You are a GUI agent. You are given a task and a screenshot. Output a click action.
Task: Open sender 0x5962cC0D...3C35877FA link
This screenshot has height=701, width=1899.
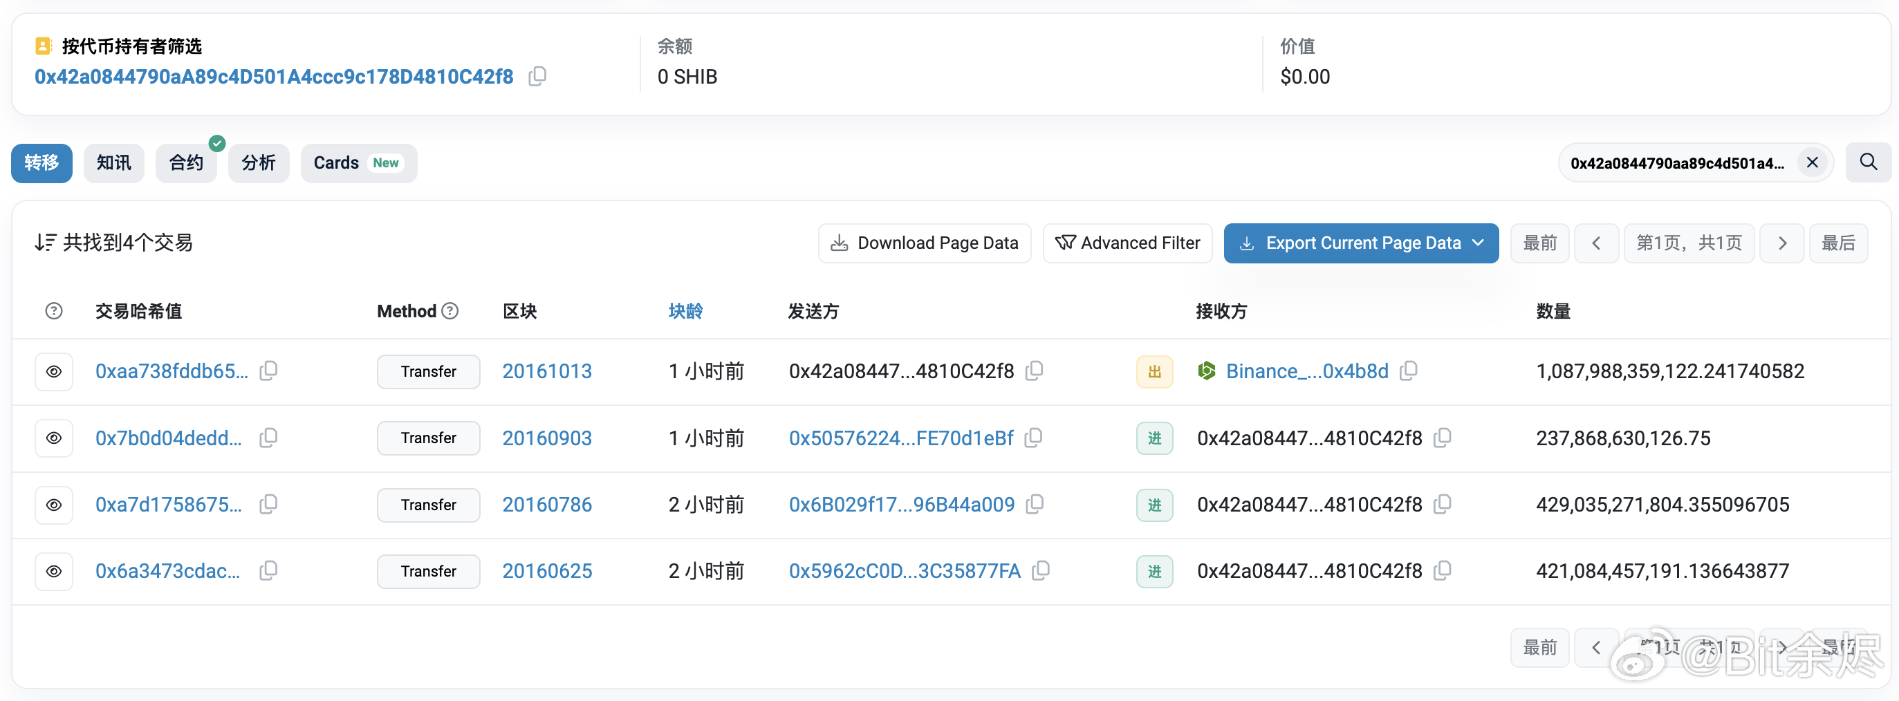click(905, 571)
